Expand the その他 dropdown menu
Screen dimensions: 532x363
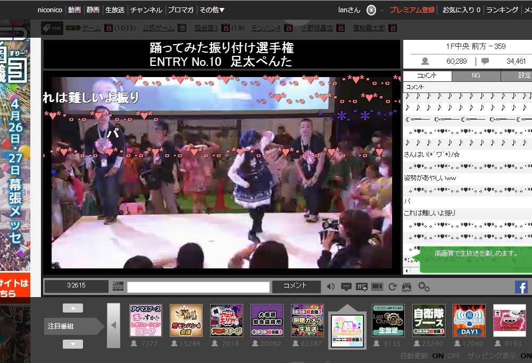[x=211, y=10]
